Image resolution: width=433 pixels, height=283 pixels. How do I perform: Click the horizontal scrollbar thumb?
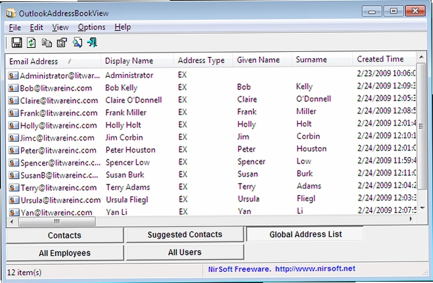[57, 221]
